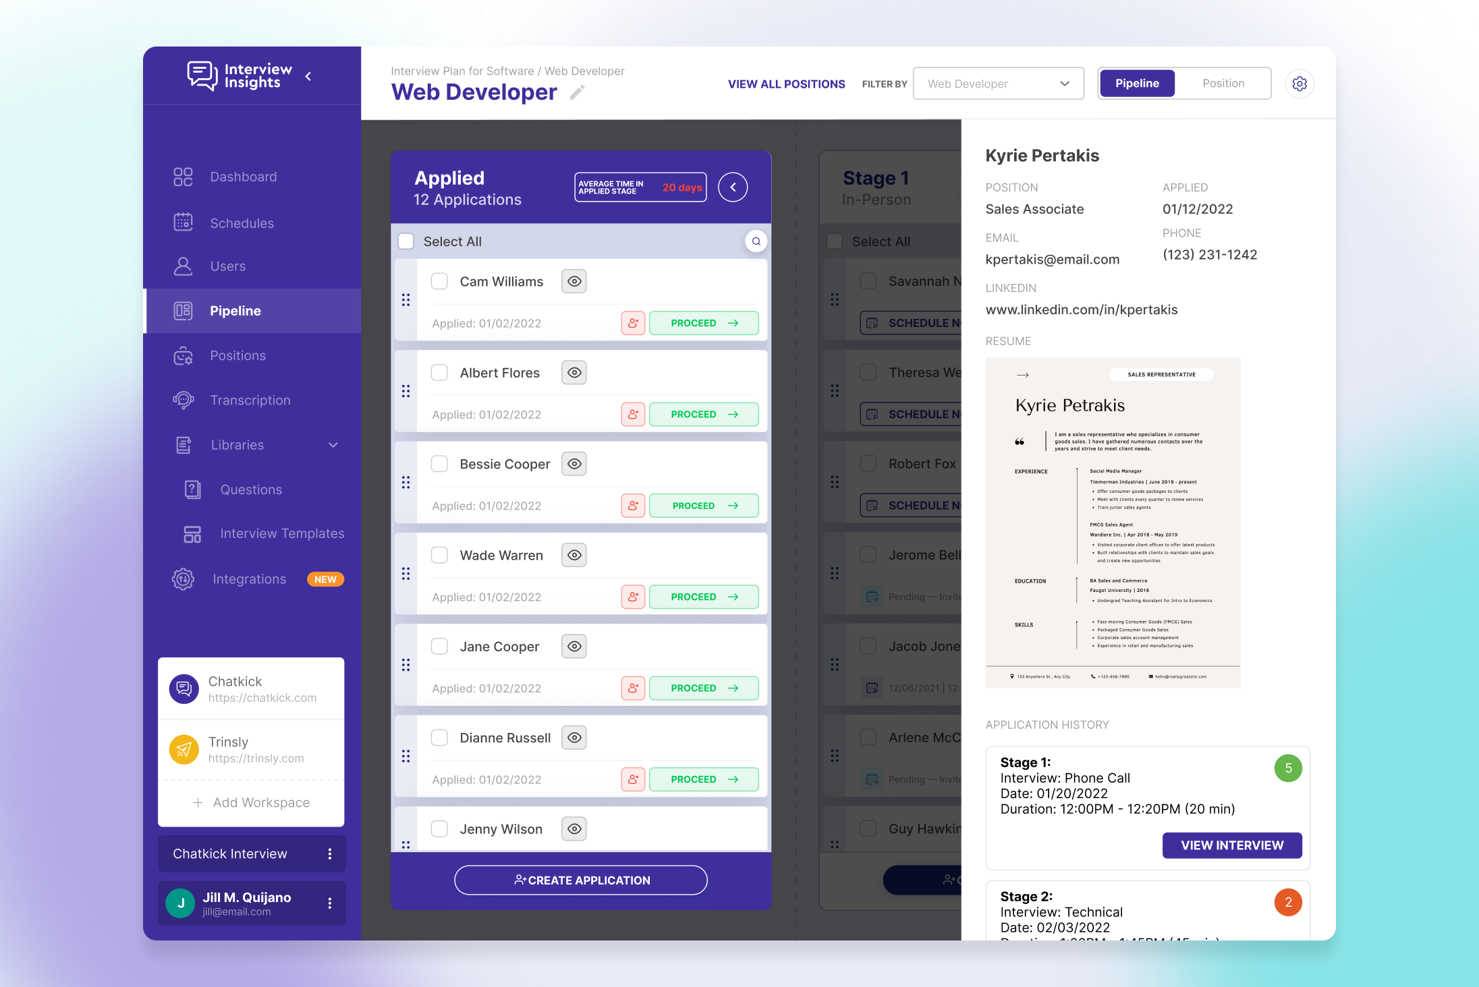1479x987 pixels.
Task: Click VIEW ALL POSITIONS link
Action: 786,84
